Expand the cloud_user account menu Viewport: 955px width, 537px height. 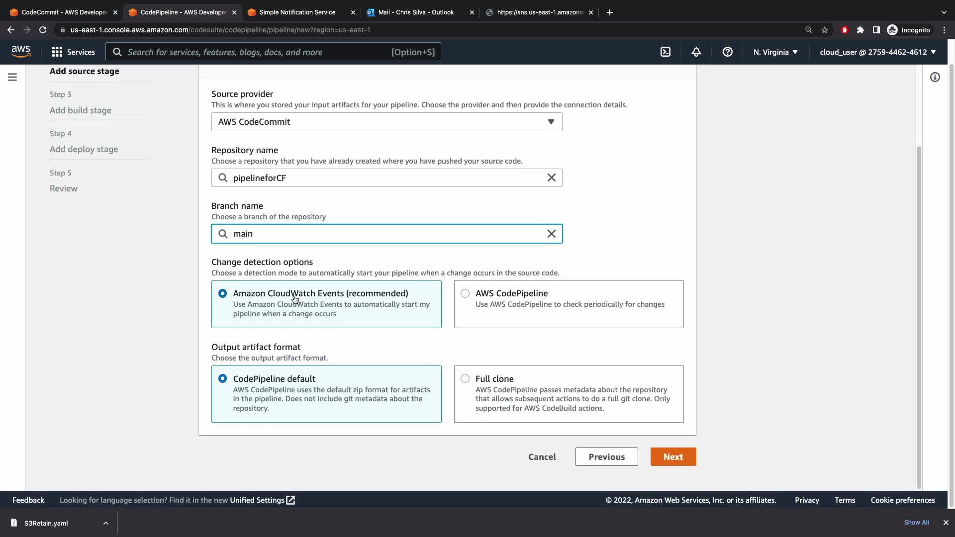877,52
